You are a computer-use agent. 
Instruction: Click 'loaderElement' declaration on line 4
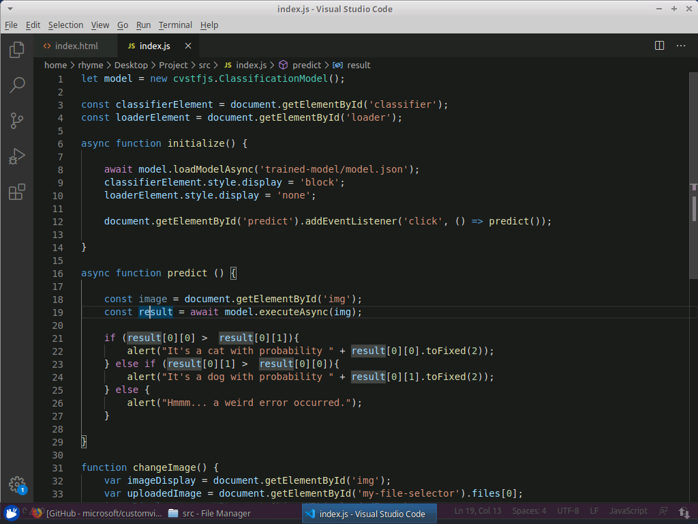click(x=153, y=117)
